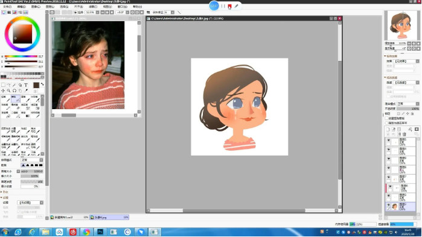This screenshot has width=422, height=237.
Task: Select the eyedropper color picker tool
Action: 26,91
